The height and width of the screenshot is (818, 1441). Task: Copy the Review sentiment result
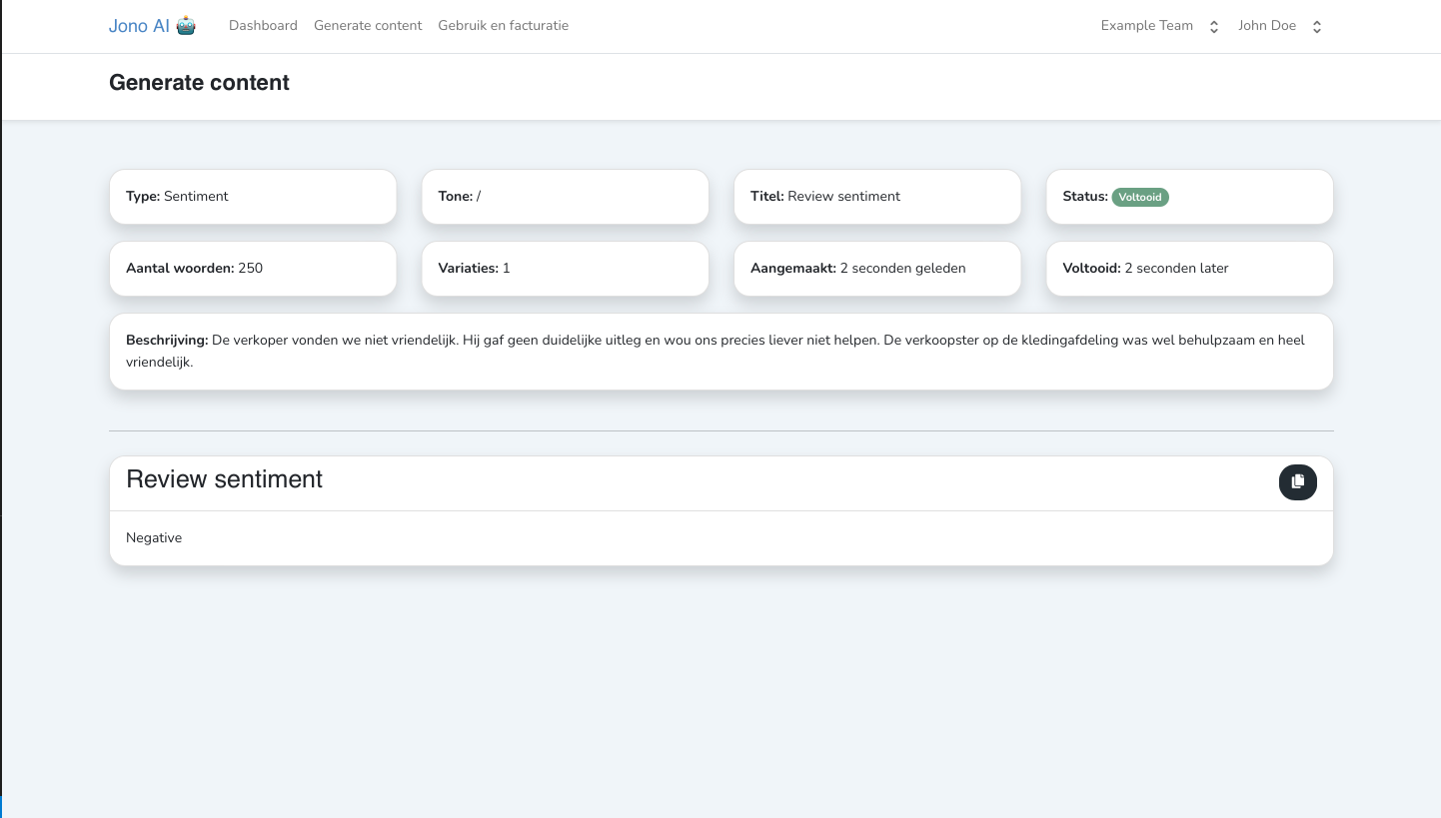1297,482
